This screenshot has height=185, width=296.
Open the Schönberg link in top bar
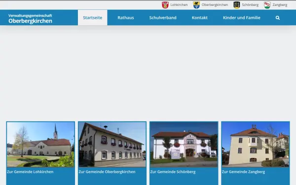tap(250, 5)
